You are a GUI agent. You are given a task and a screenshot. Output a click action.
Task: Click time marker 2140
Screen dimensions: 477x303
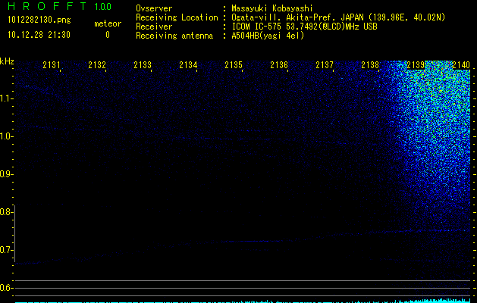click(x=461, y=65)
